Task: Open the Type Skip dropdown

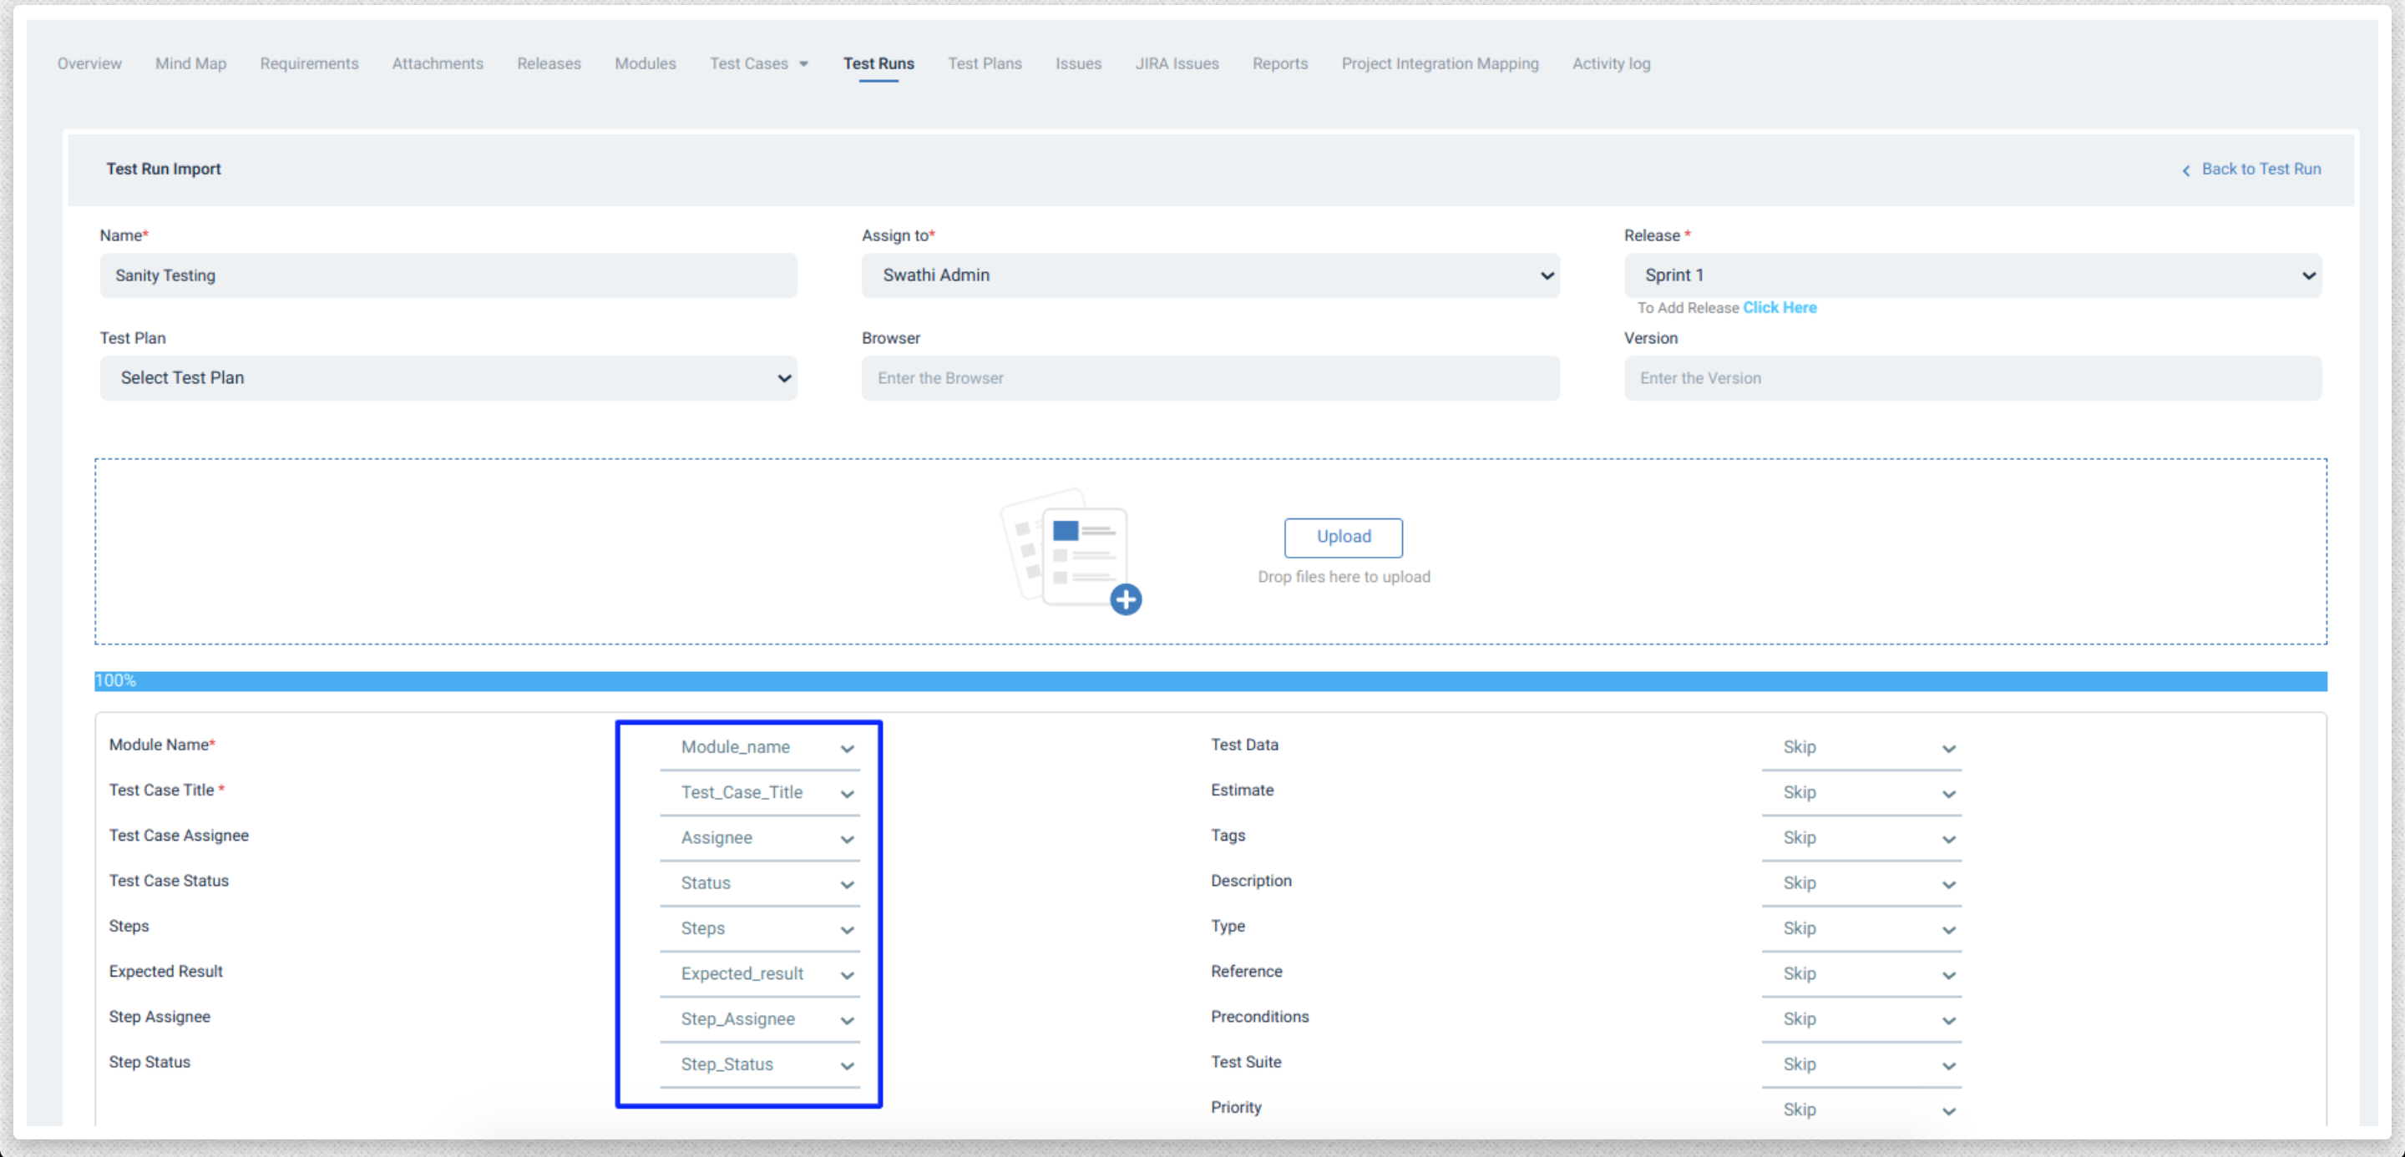Action: [x=1861, y=928]
